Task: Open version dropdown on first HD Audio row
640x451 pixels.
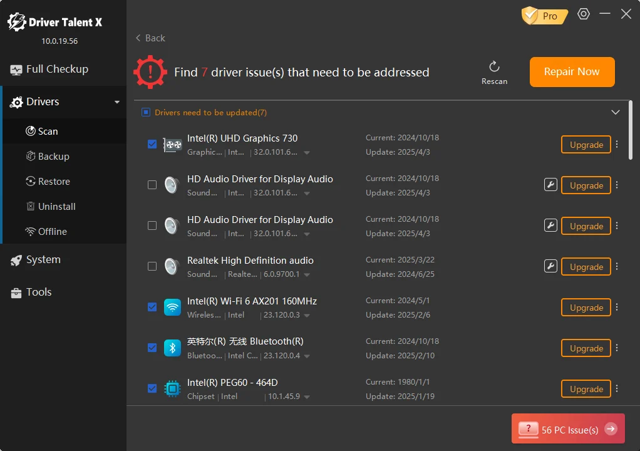Action: (x=306, y=194)
